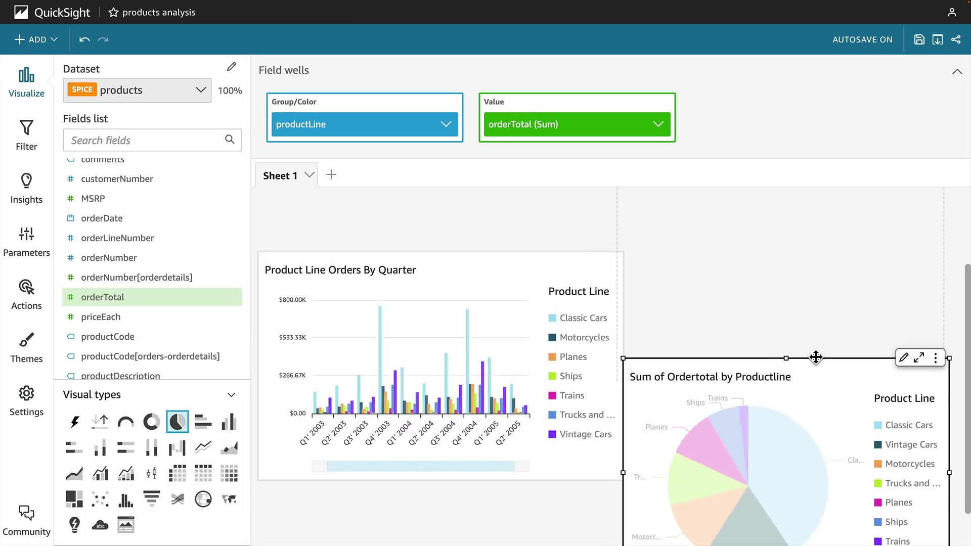Select the filled map visual type
This screenshot has width=971, height=546.
pos(229,499)
